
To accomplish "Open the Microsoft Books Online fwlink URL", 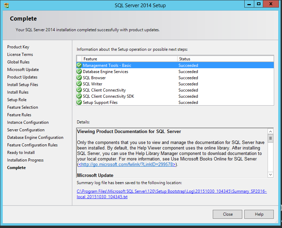I will tap(127, 164).
